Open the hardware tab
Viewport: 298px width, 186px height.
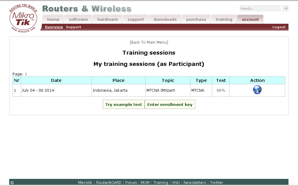[x=108, y=19]
